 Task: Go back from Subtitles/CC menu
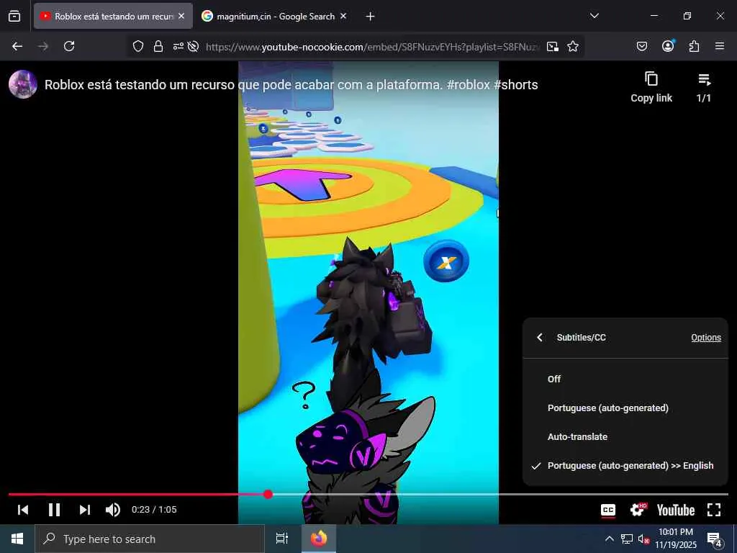coord(540,337)
